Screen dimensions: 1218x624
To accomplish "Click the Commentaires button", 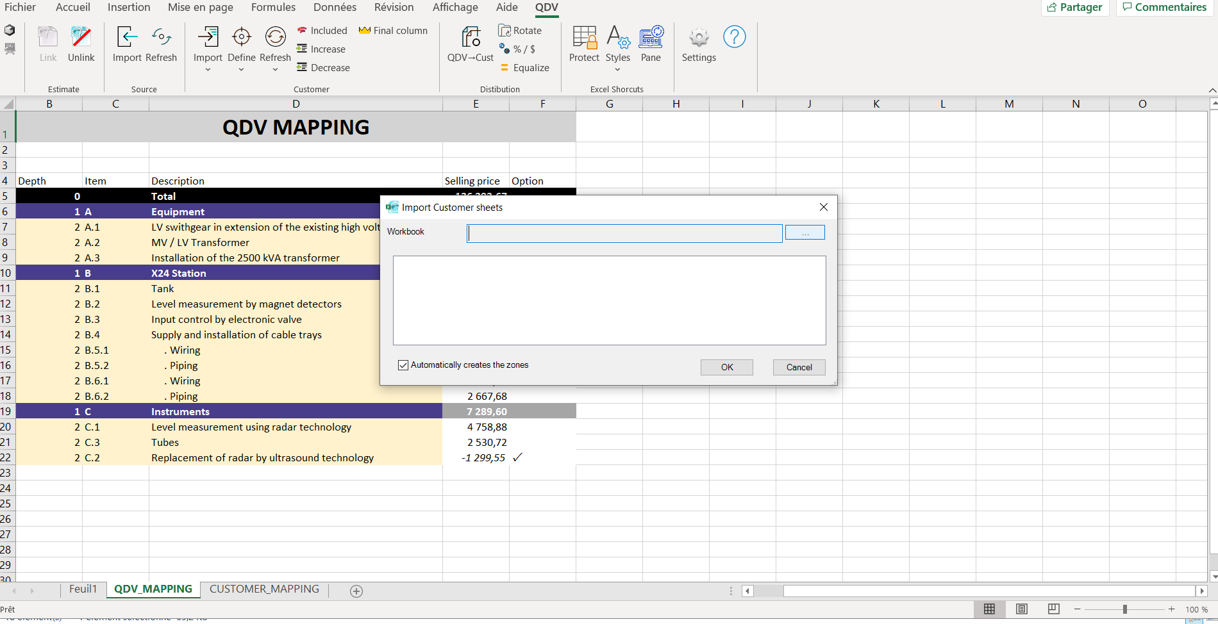I will point(1165,7).
